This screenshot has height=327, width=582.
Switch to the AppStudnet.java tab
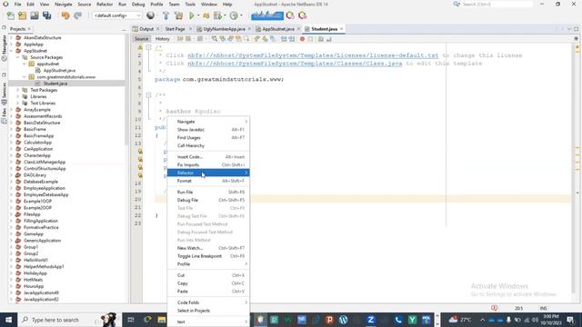click(278, 29)
